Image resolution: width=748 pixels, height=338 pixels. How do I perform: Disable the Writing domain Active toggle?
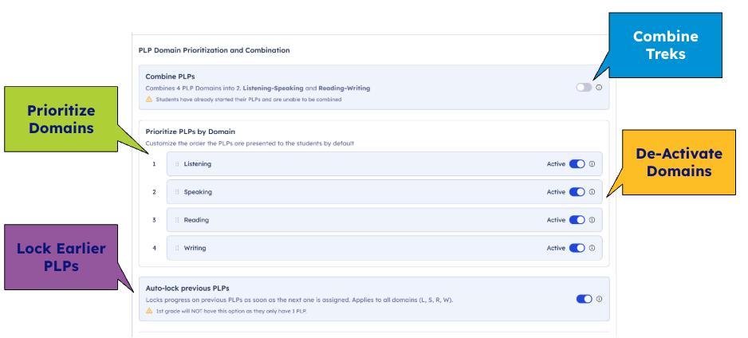(x=577, y=248)
